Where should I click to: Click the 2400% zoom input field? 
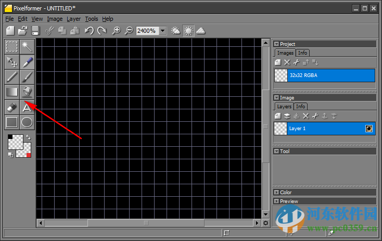coord(147,31)
